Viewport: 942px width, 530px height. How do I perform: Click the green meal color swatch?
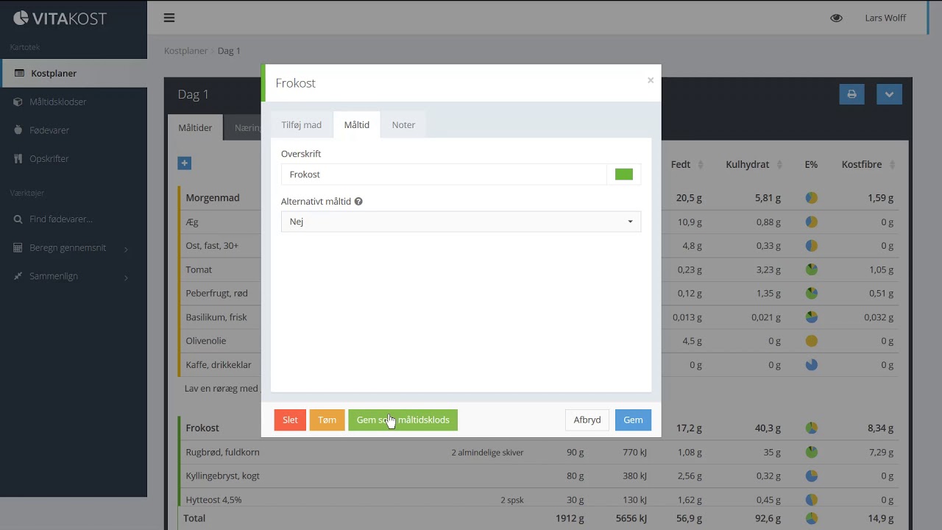623,174
